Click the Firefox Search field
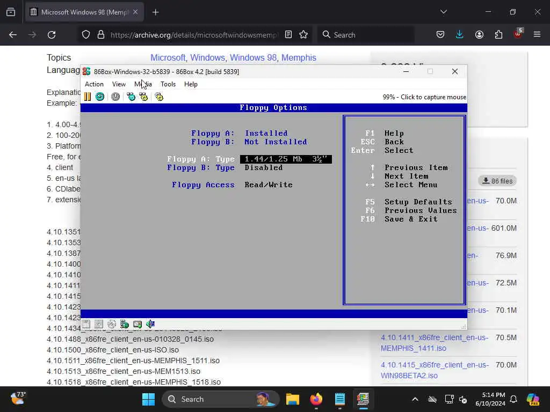 tap(366, 35)
